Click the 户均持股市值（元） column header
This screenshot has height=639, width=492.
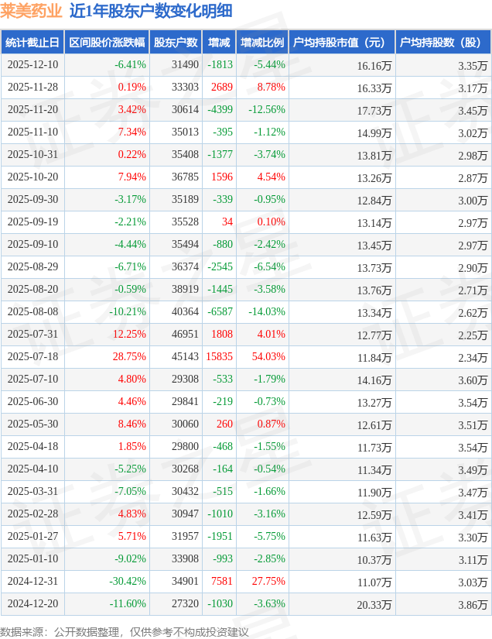[341, 43]
